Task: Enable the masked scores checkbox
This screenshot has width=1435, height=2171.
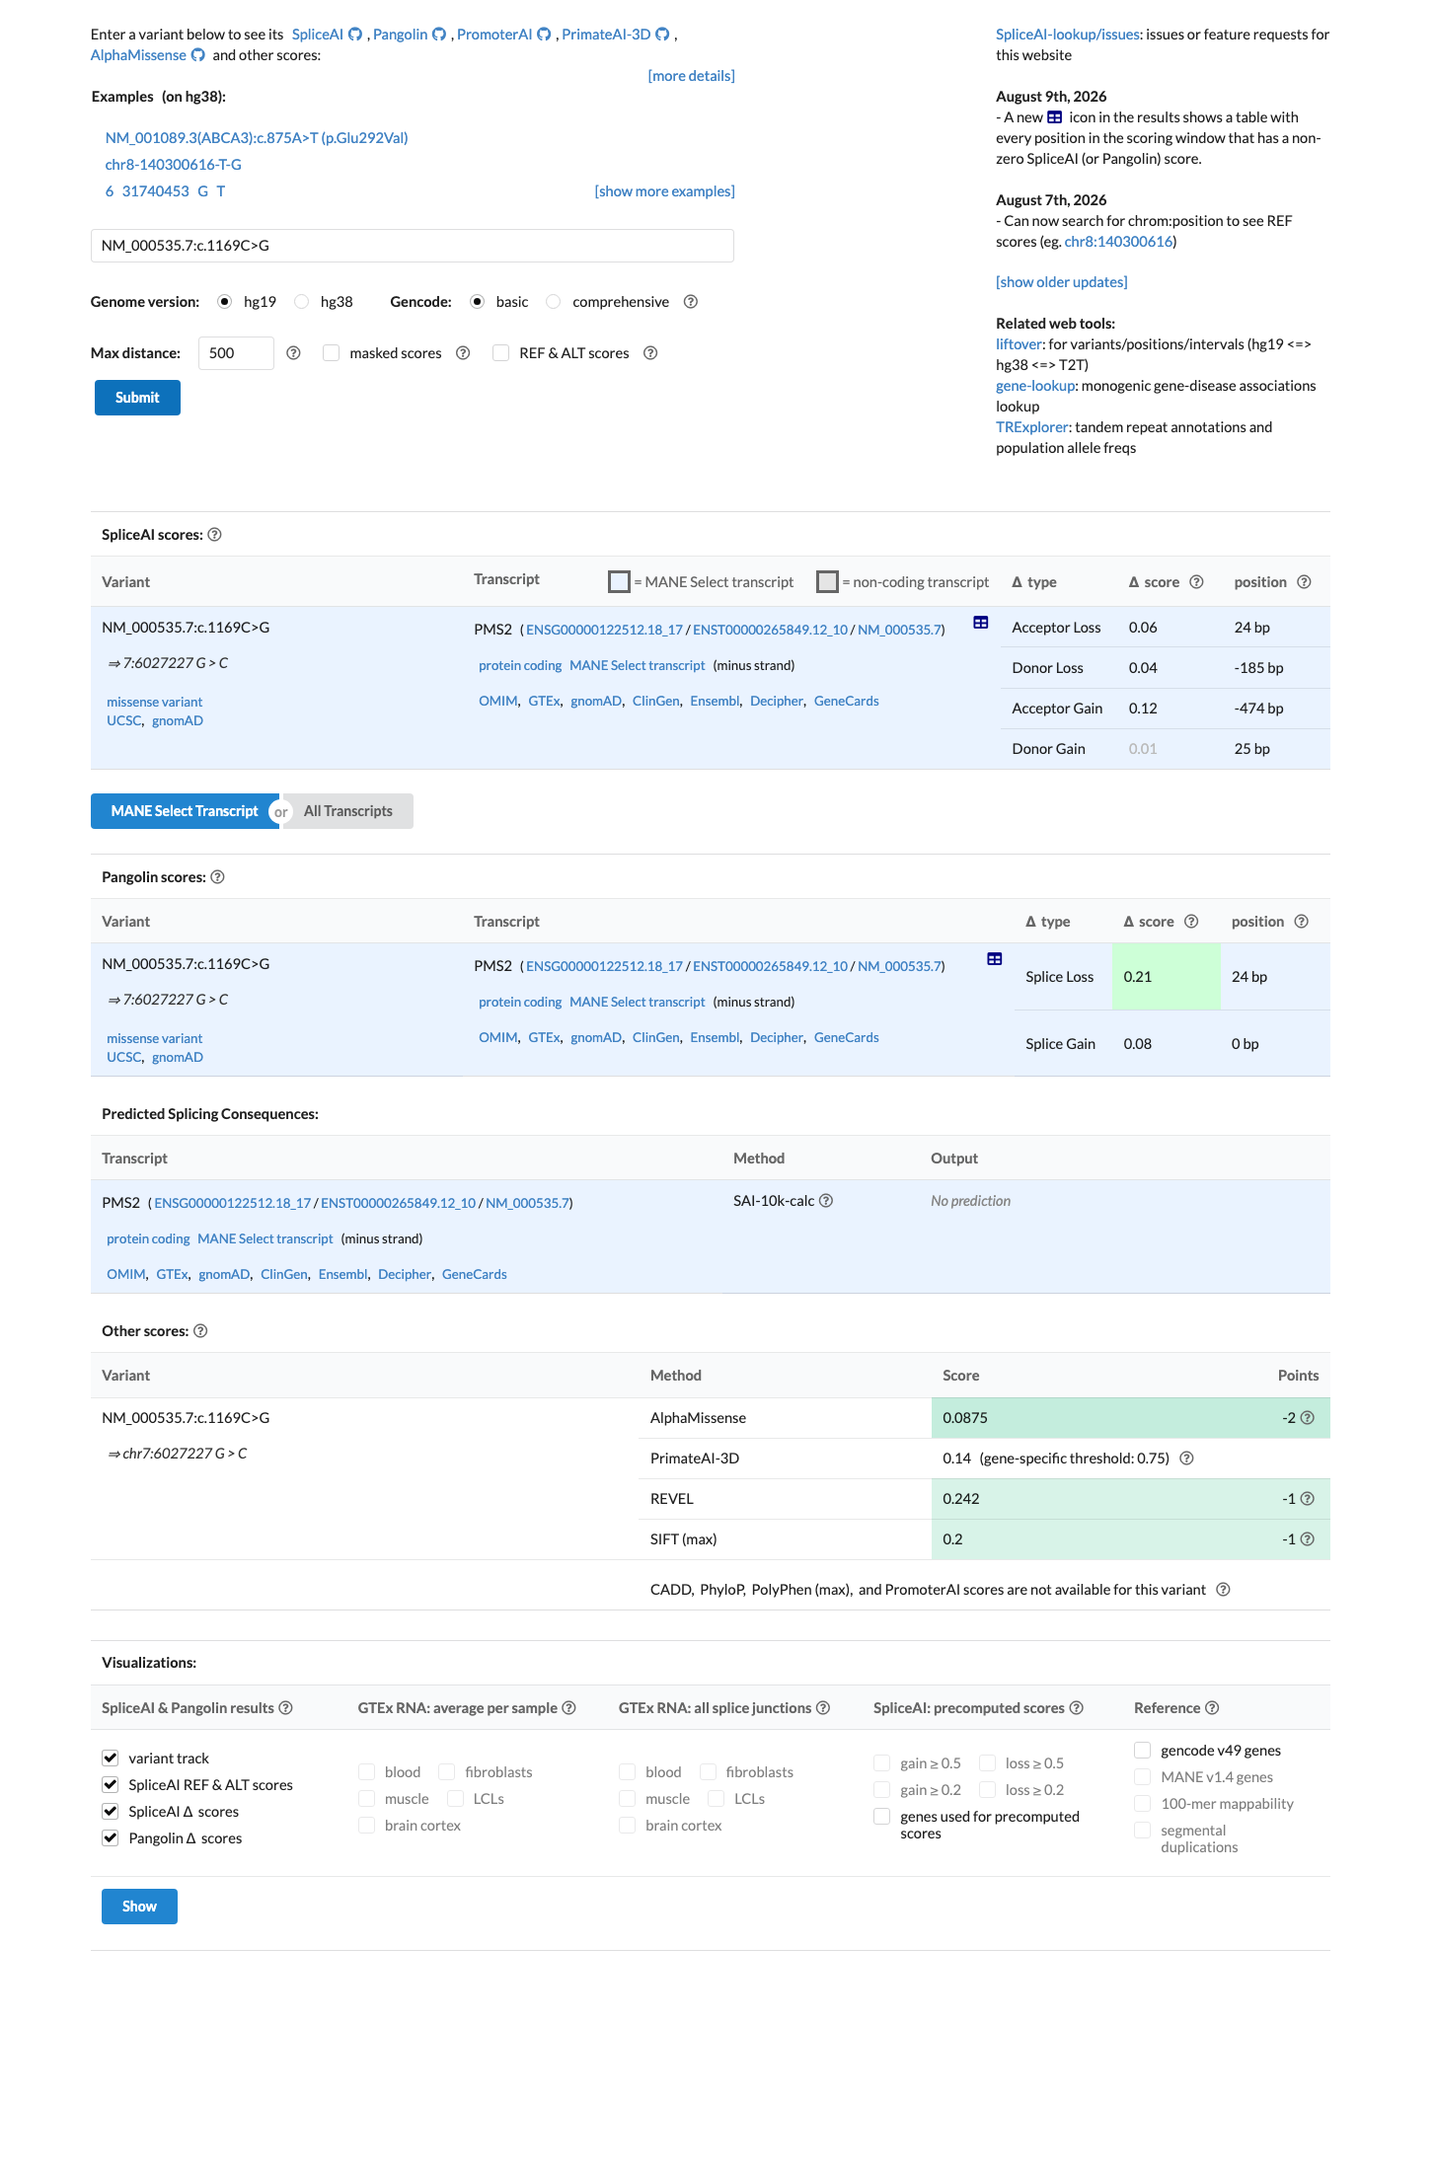Action: point(332,353)
